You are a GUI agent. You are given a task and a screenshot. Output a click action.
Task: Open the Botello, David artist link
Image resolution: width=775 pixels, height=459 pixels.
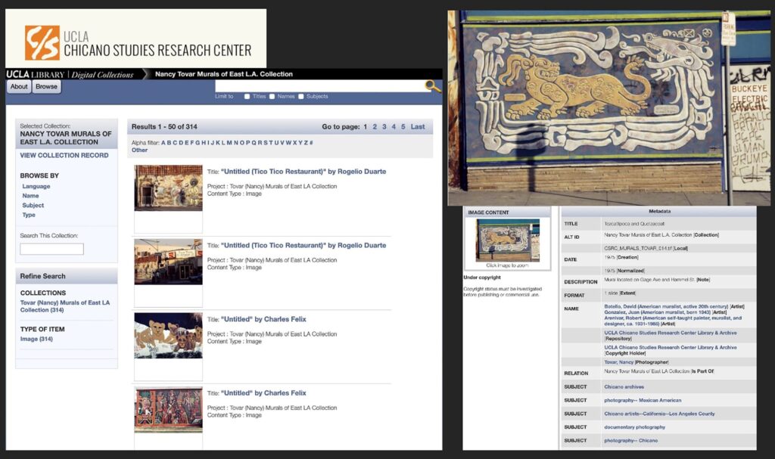click(x=666, y=307)
